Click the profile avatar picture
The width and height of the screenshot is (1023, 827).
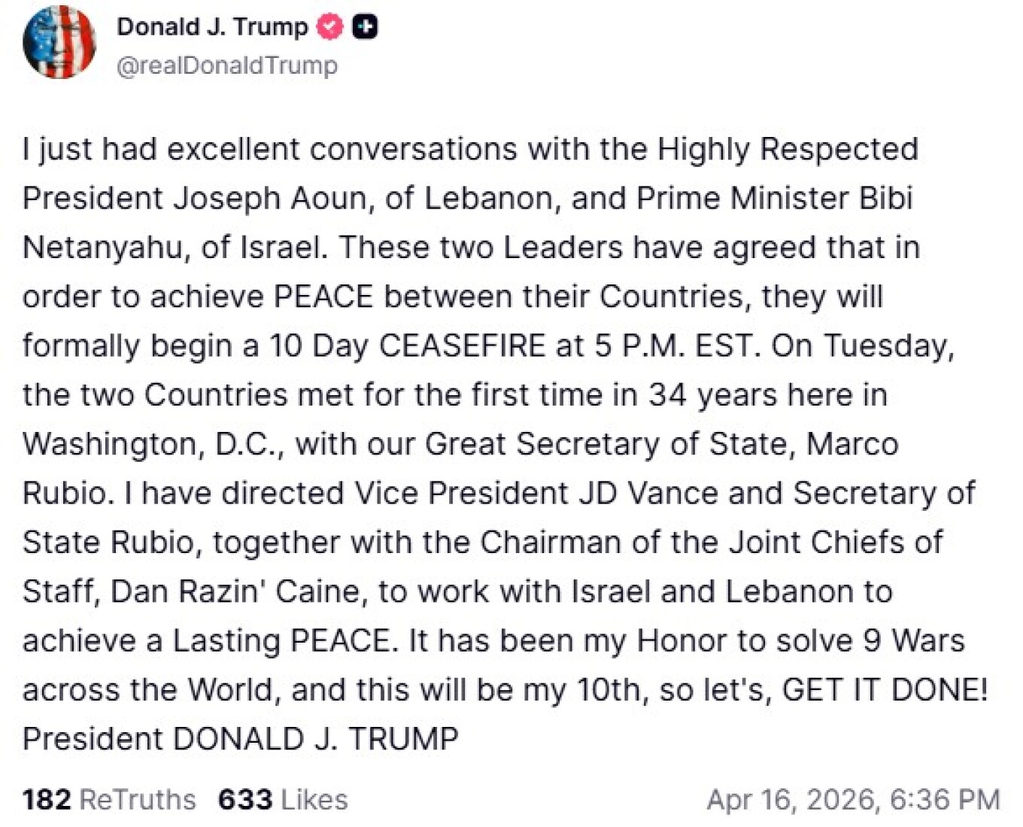[x=59, y=42]
